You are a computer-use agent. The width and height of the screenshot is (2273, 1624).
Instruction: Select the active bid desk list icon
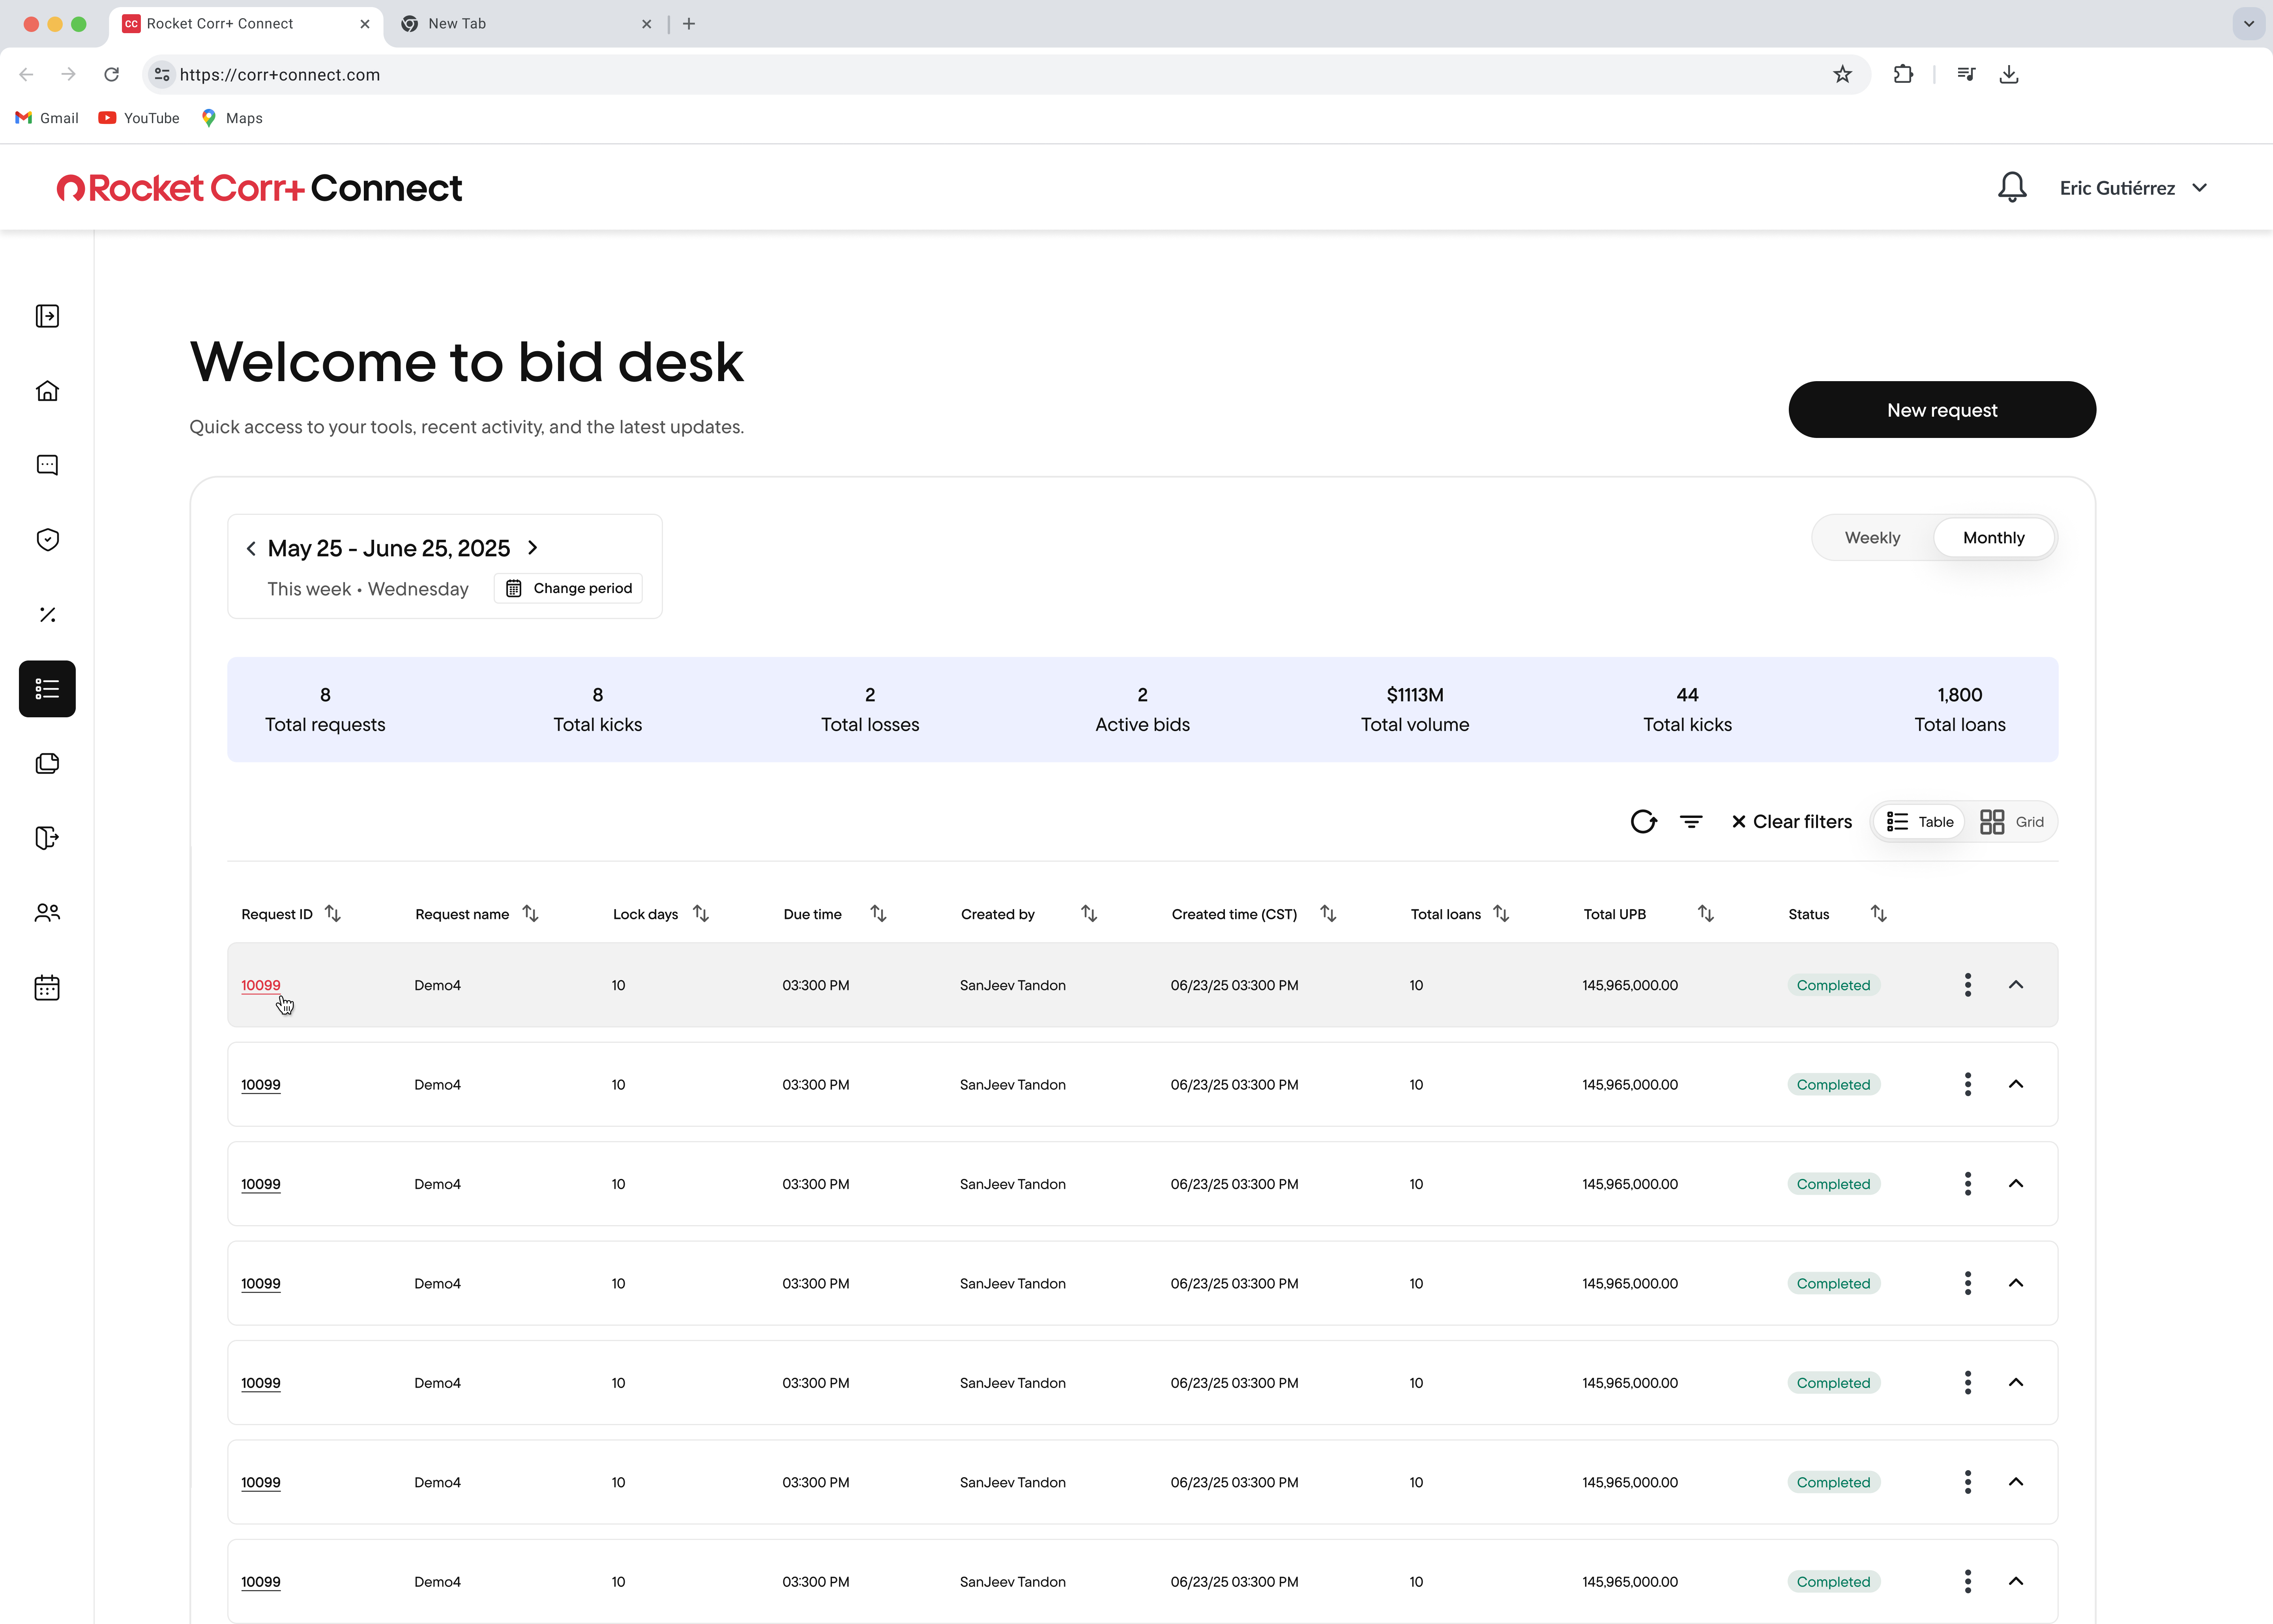pos(47,689)
